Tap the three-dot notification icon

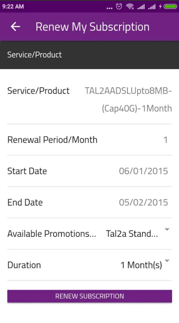pos(110,8)
